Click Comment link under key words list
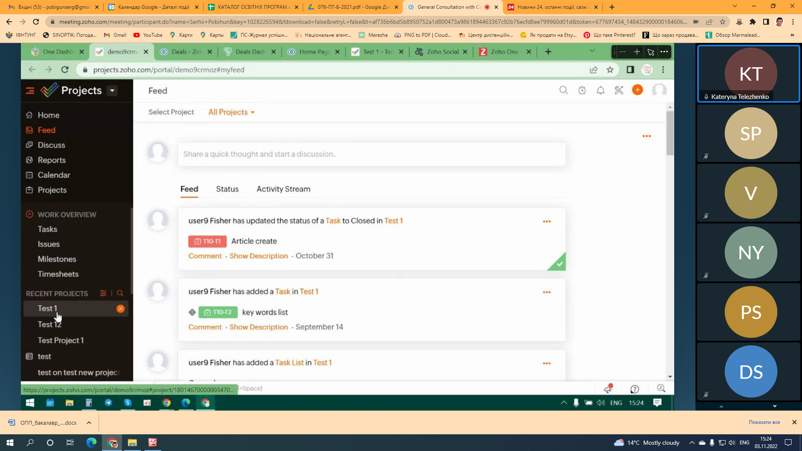The image size is (802, 451). [205, 327]
